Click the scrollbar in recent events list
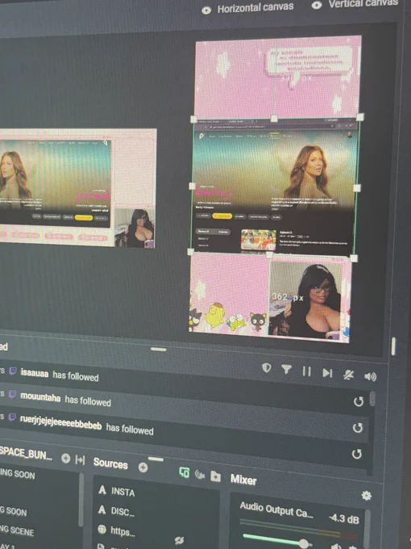411x549 pixels. click(x=372, y=399)
